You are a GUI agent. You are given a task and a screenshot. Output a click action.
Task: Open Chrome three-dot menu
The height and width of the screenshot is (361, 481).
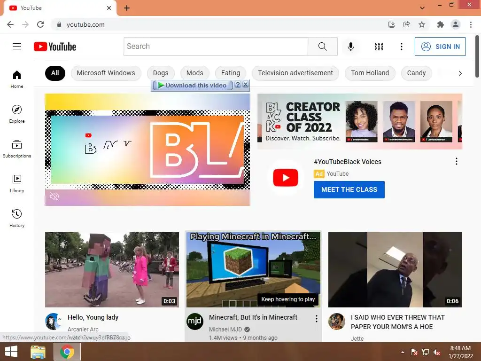click(471, 24)
